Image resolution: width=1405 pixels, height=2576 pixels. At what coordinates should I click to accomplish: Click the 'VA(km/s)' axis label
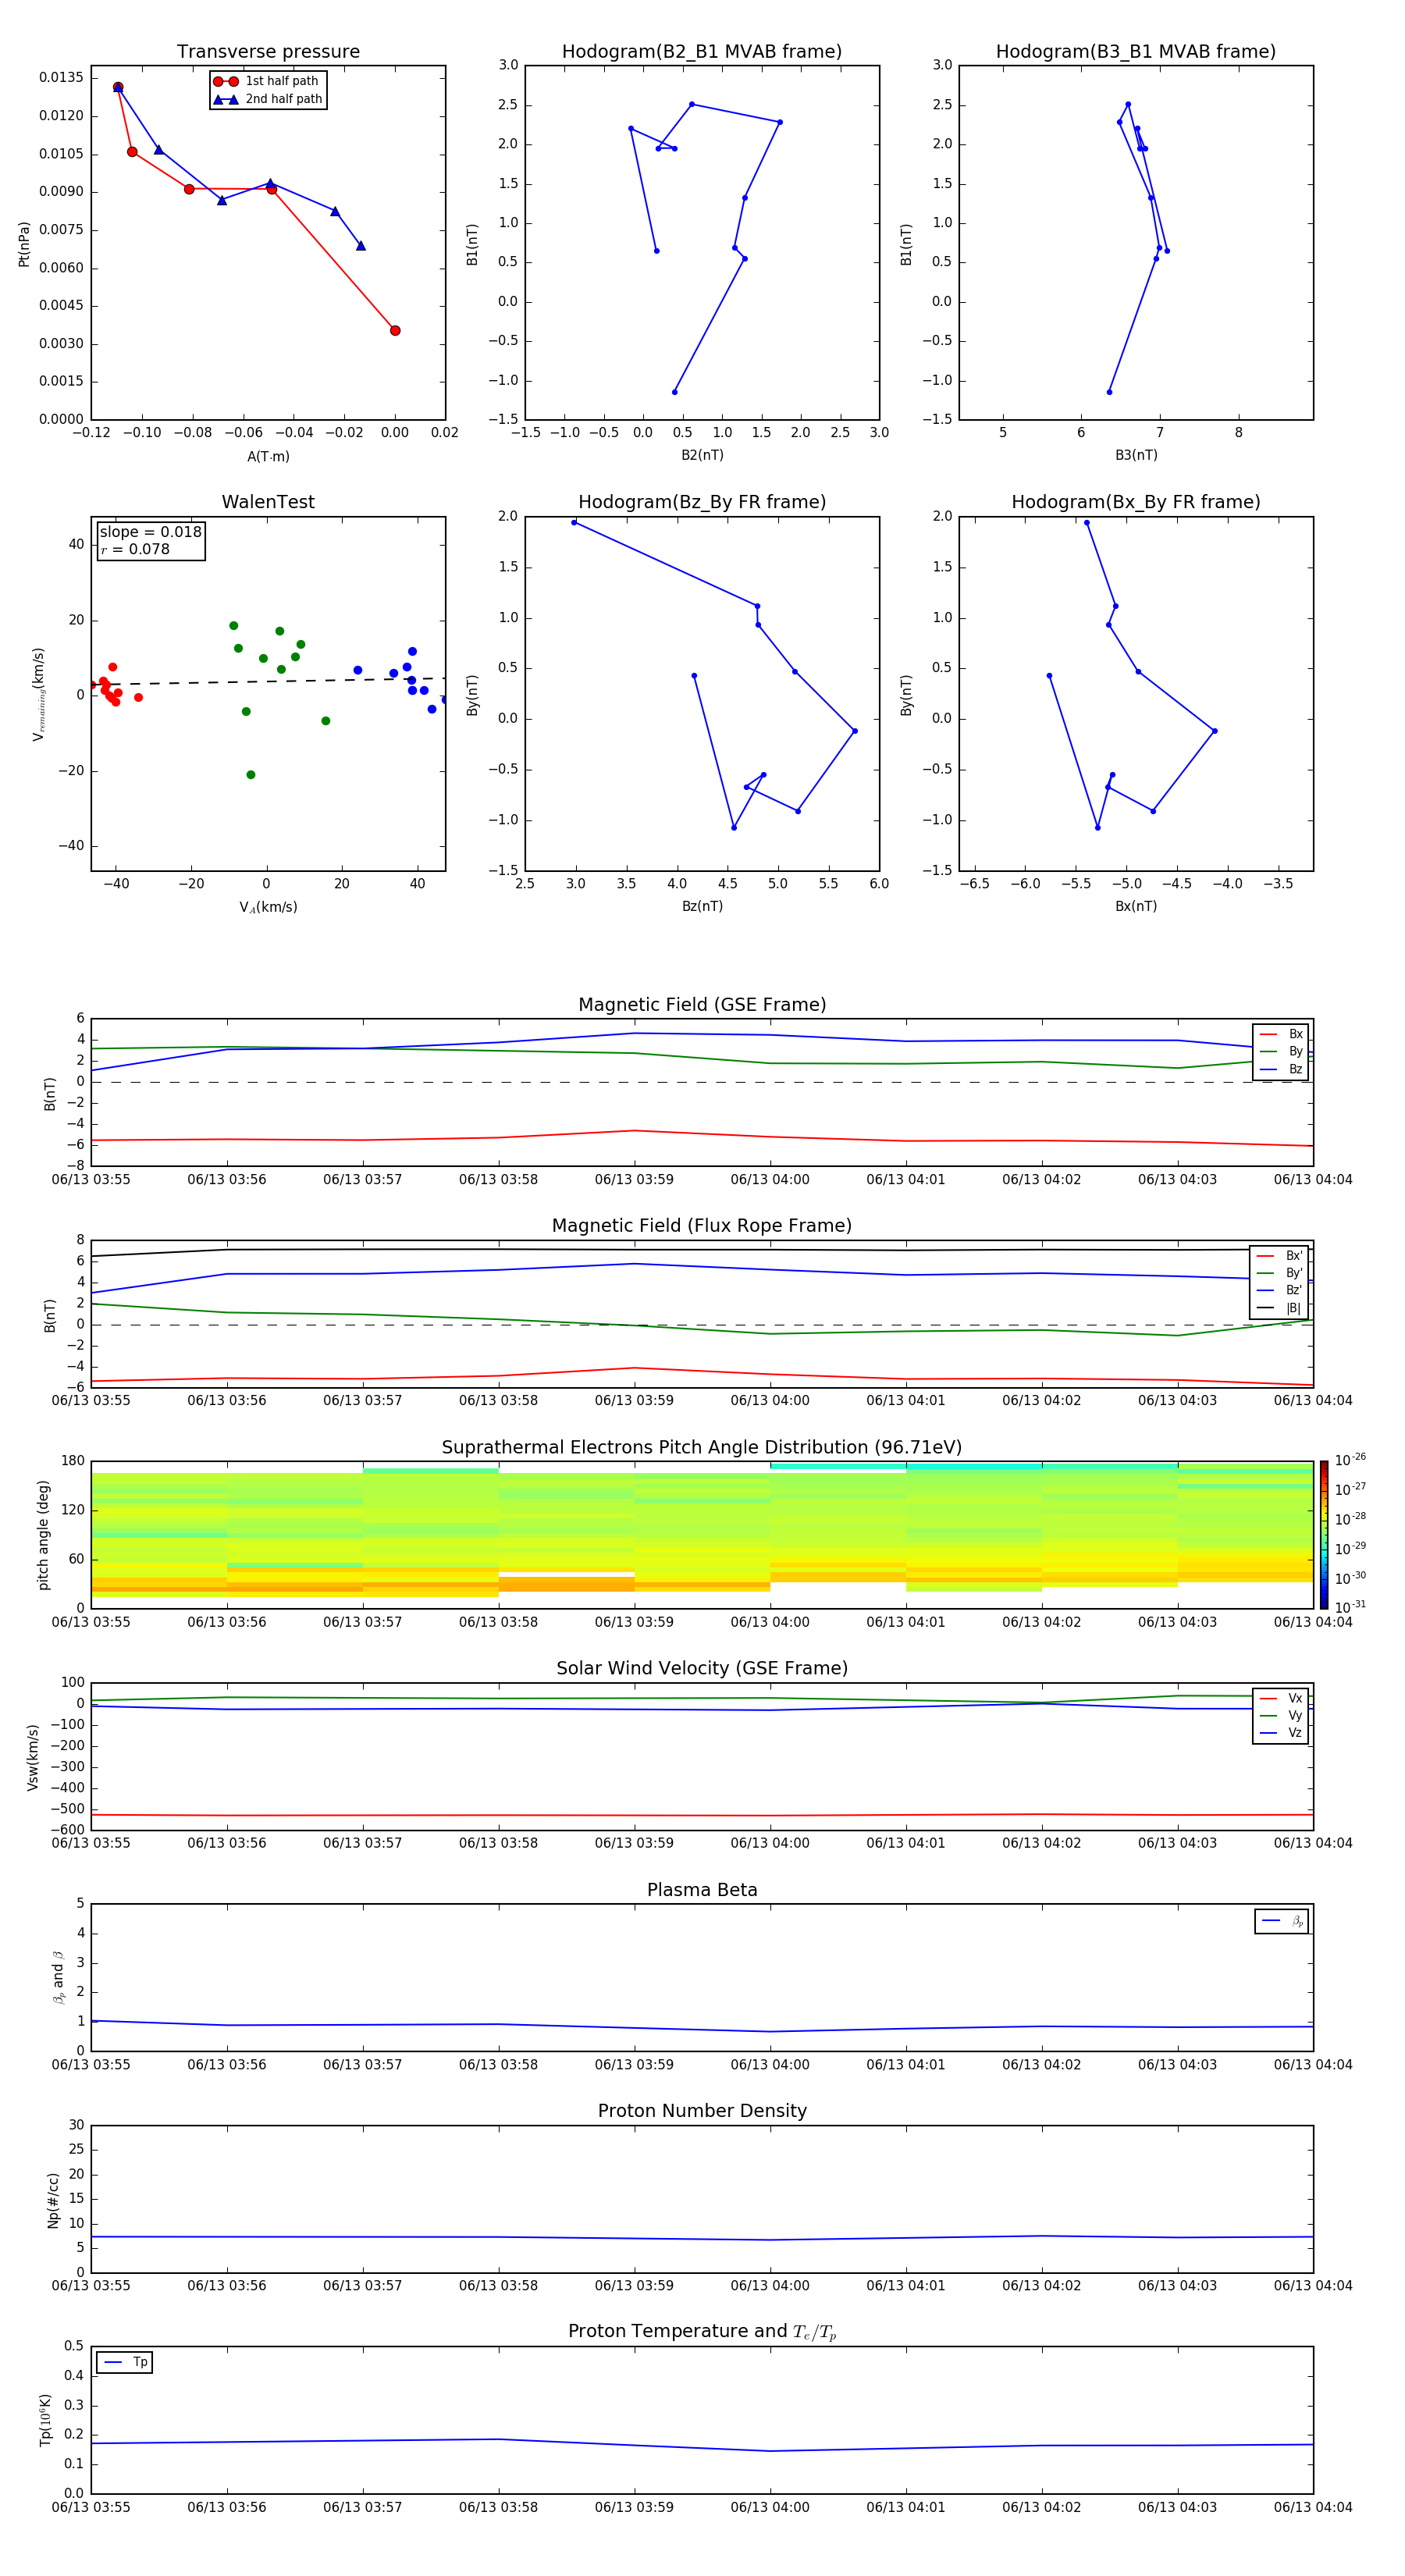(x=268, y=907)
